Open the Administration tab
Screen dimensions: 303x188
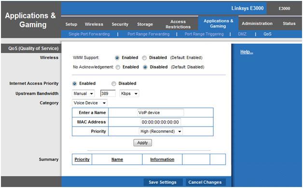tap(257, 23)
